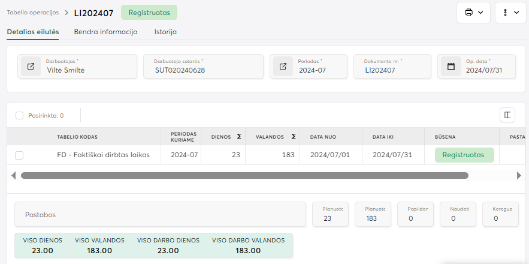Open the three-dot more actions menu

click(x=510, y=13)
